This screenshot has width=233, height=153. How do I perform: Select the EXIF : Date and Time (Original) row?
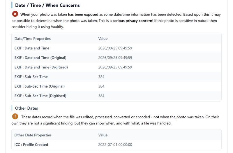click(x=116, y=58)
